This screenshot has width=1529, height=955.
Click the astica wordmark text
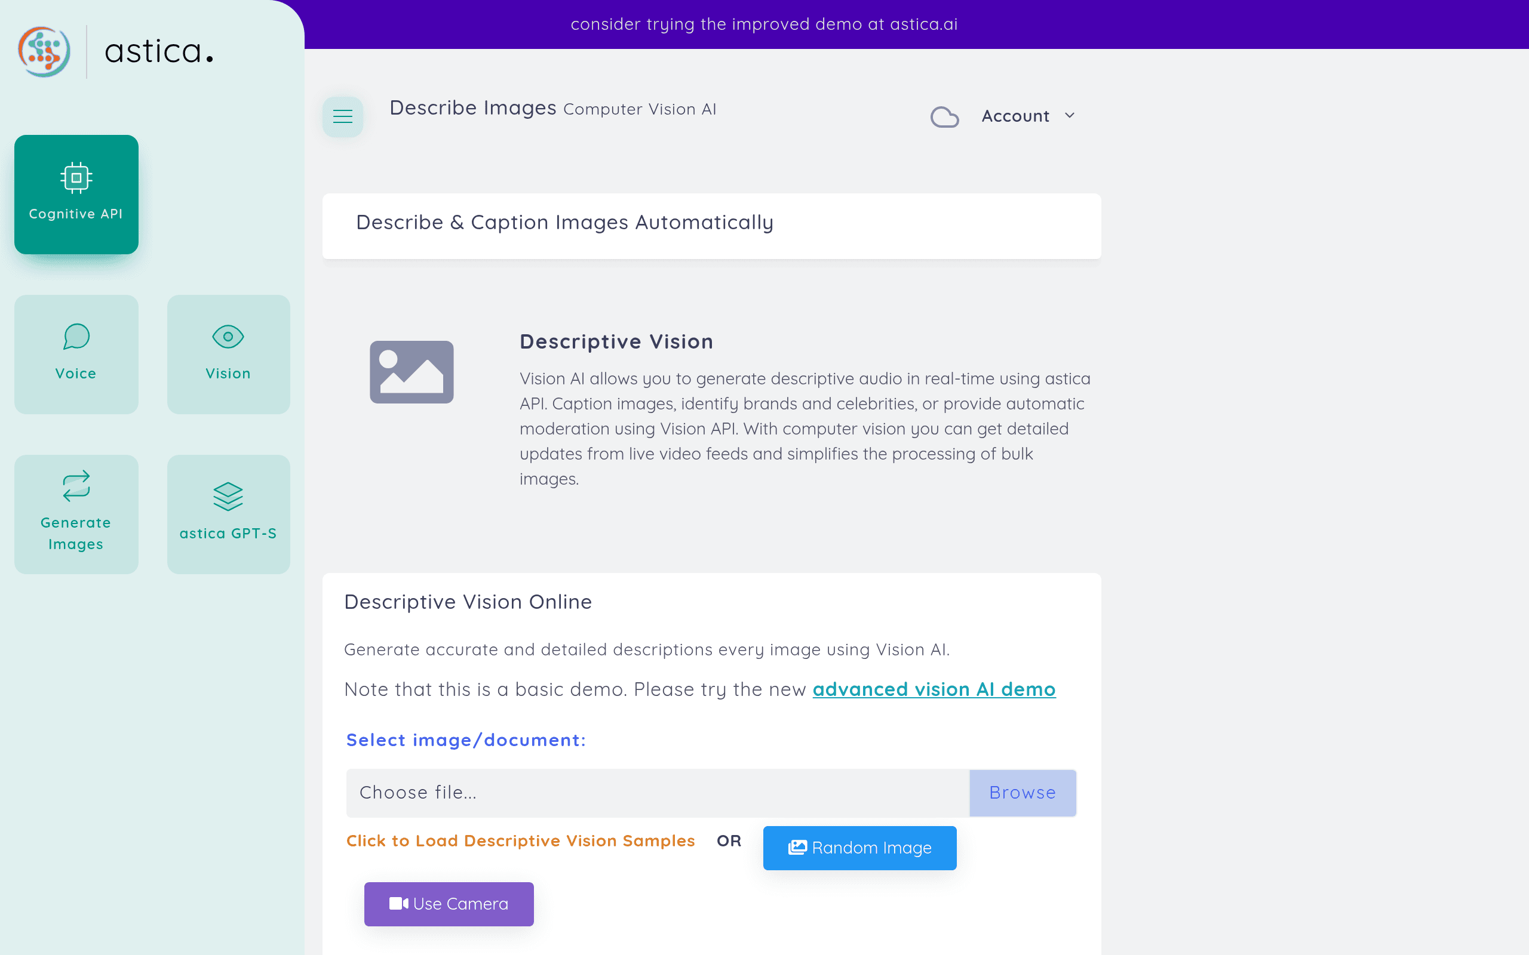(x=159, y=51)
